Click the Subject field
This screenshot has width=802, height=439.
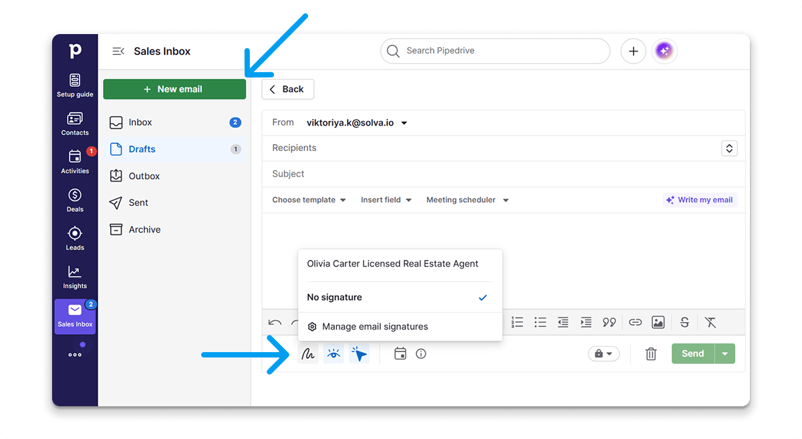(x=503, y=174)
